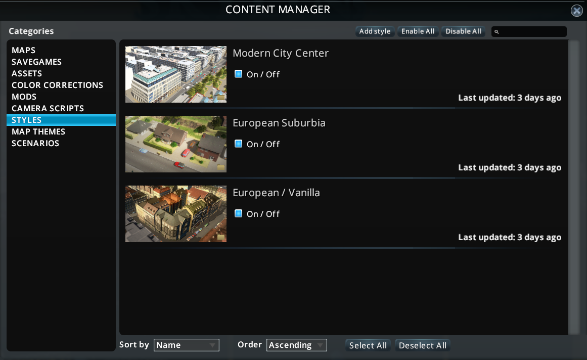587x360 pixels.
Task: Toggle Modern City Center On / Off checkbox
Action: tap(238, 74)
